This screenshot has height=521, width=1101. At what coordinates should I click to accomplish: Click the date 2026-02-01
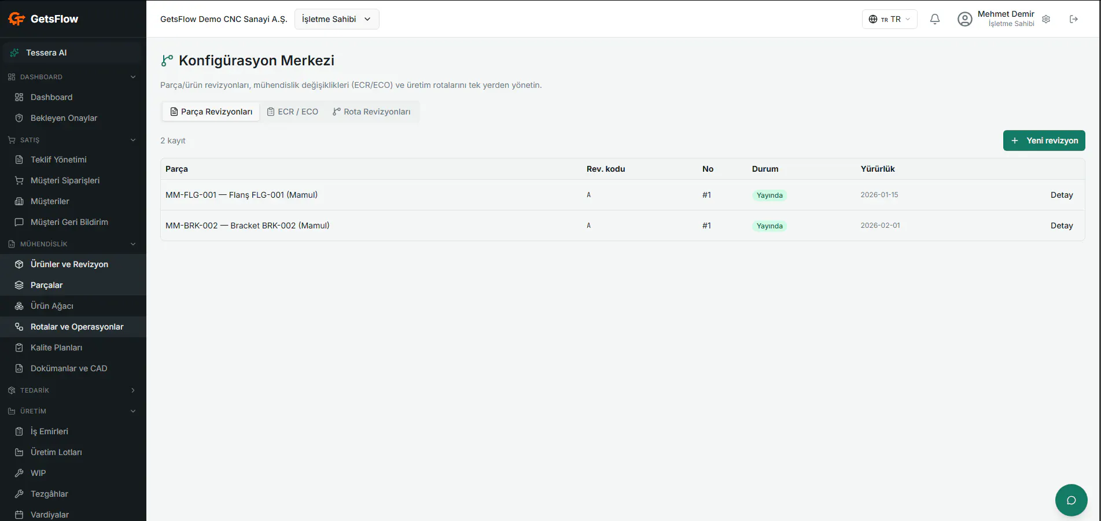click(x=880, y=226)
